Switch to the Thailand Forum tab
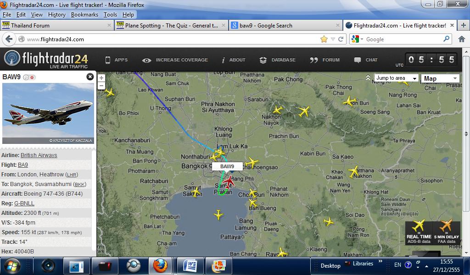This screenshot has height=275, width=470. (x=57, y=25)
